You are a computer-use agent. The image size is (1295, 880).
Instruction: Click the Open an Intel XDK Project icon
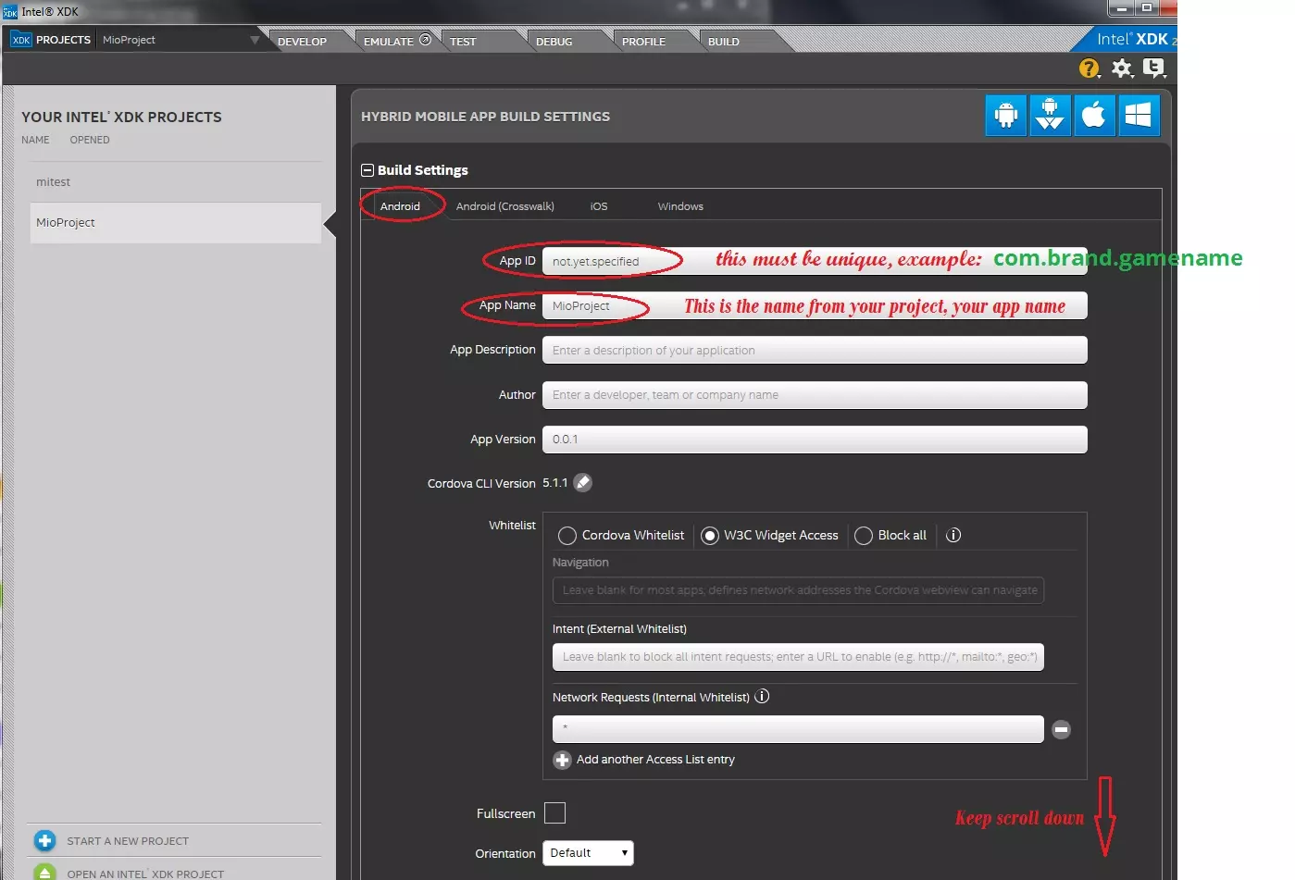tap(44, 873)
